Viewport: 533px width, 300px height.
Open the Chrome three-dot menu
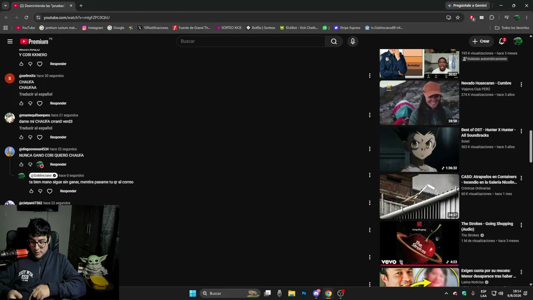point(527,17)
